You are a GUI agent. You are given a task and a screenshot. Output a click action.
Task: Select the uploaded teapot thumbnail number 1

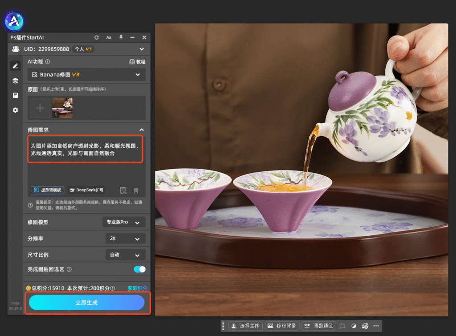click(62, 108)
